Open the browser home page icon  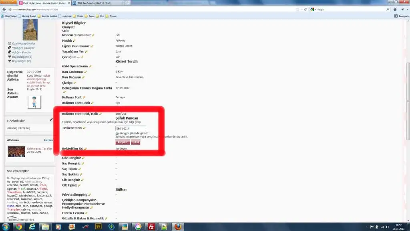[x=395, y=10]
